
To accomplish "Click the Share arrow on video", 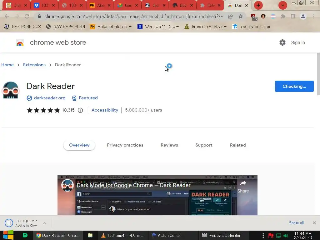I will 243,187.
